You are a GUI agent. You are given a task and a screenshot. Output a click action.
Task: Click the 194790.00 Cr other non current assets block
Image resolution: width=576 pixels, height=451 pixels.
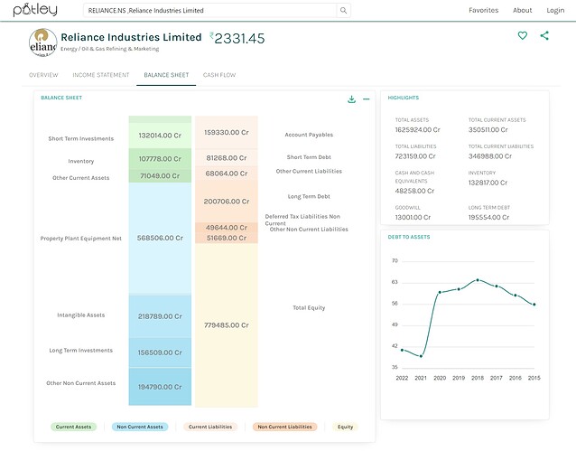[160, 387]
